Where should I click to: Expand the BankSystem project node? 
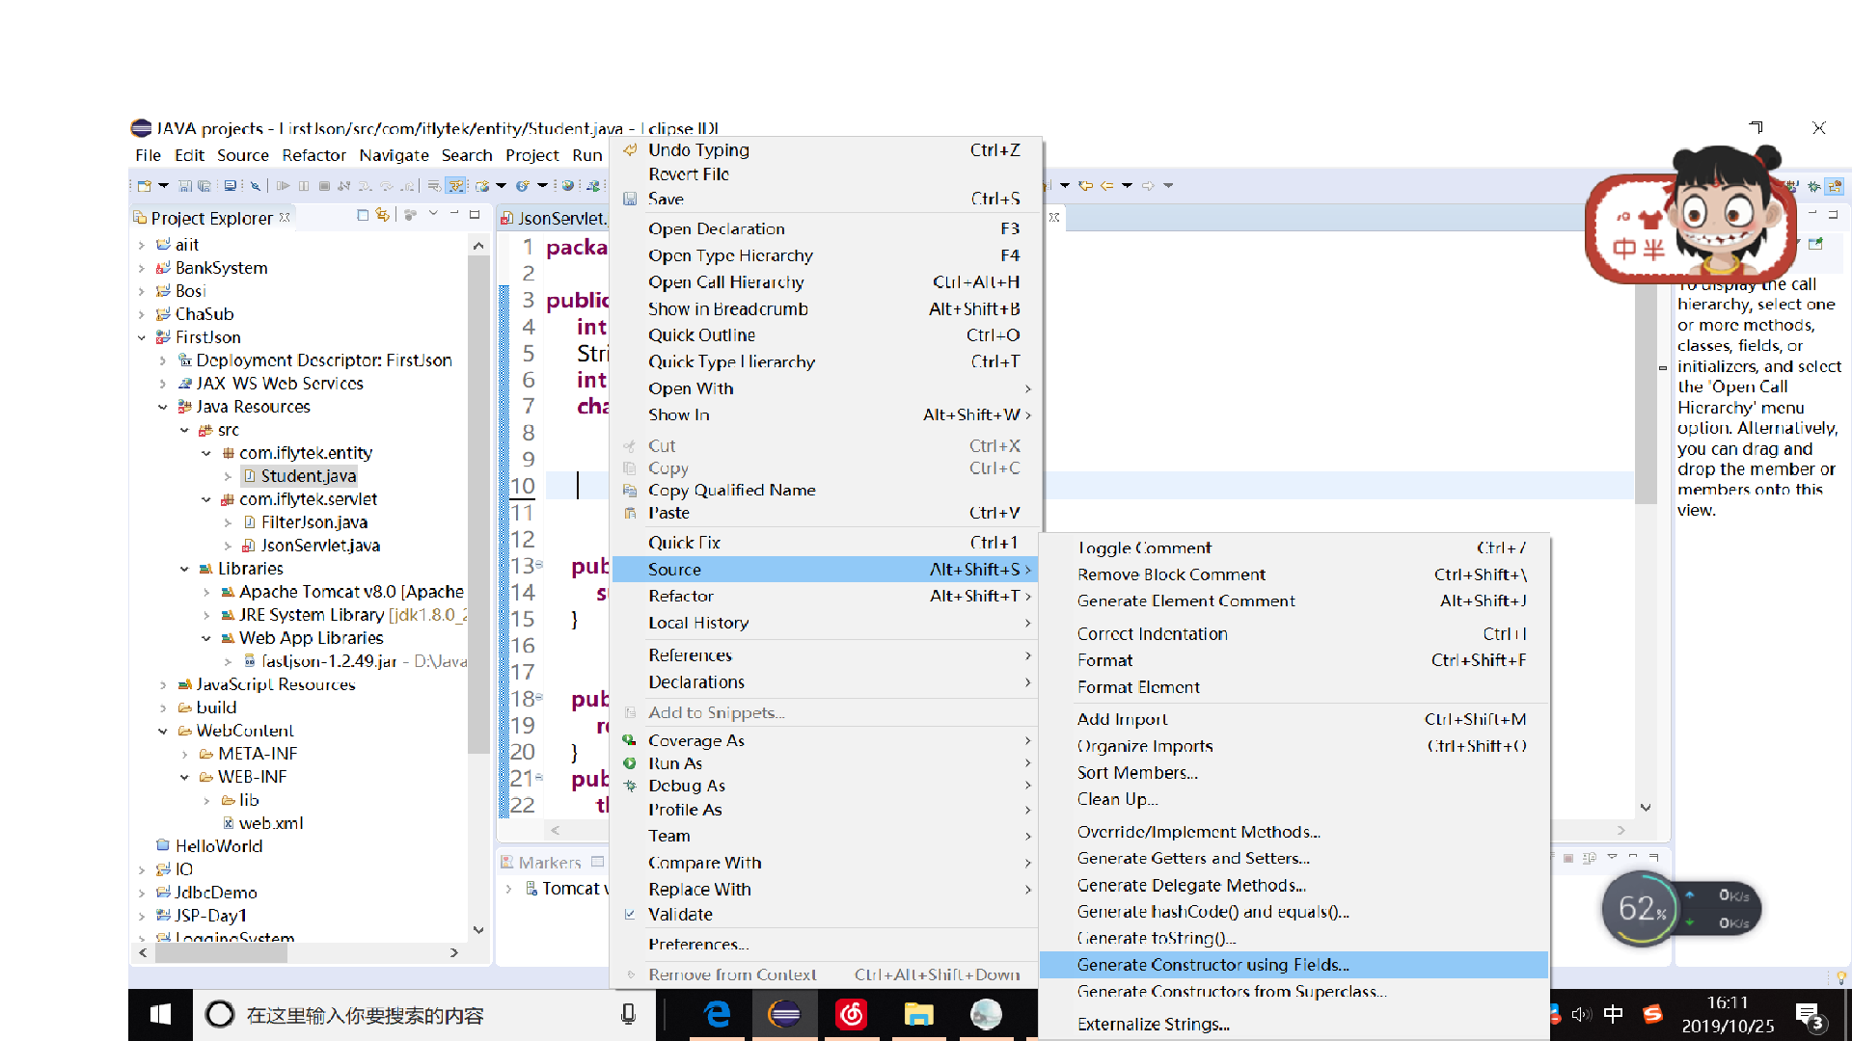coord(142,268)
